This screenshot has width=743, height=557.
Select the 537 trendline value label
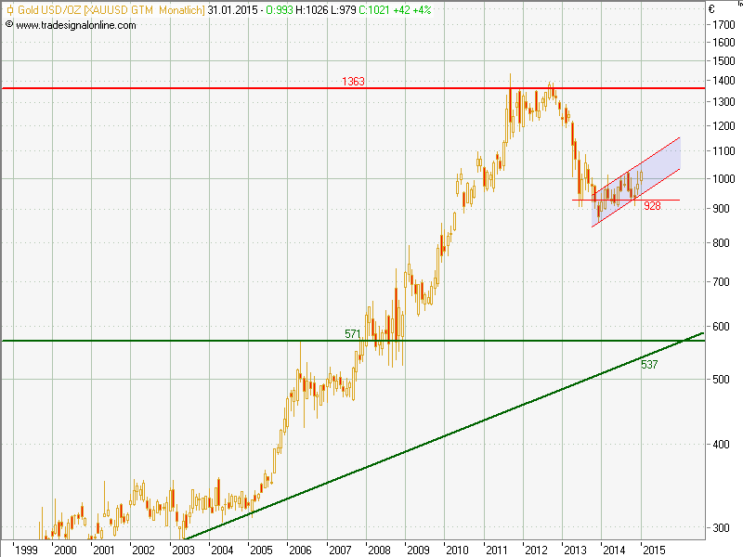point(649,365)
